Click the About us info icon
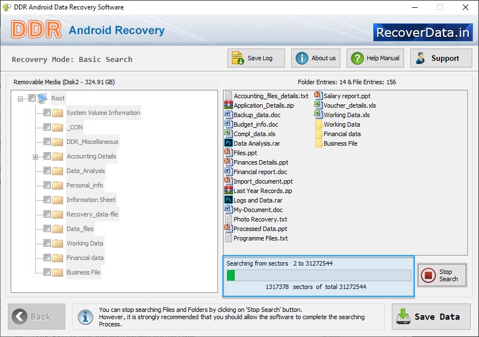479x337 pixels. 302,58
